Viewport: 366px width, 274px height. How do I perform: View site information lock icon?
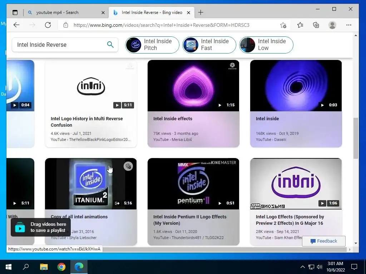66,25
